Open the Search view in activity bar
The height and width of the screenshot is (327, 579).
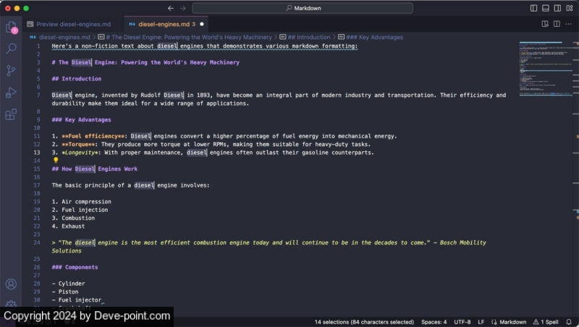[11, 48]
